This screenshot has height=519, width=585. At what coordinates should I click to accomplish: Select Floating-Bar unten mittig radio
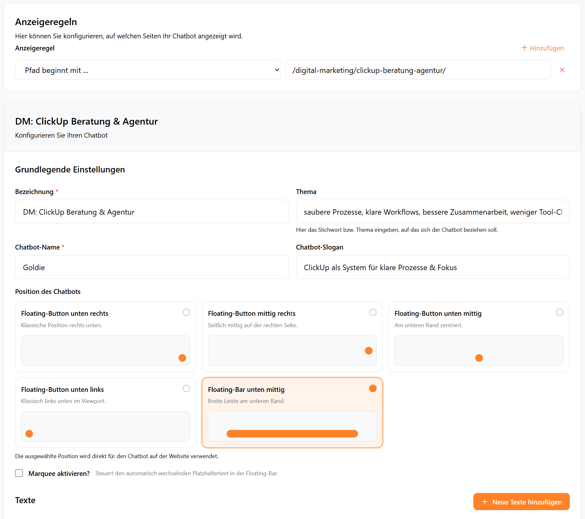[x=373, y=388]
